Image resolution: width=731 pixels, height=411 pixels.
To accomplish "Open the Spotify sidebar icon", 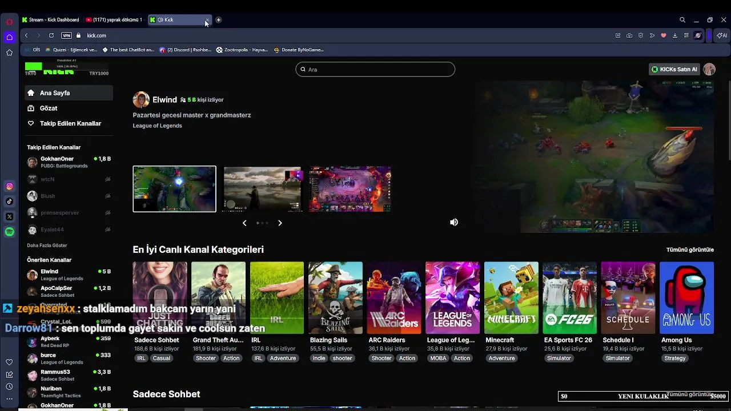I will point(9,232).
